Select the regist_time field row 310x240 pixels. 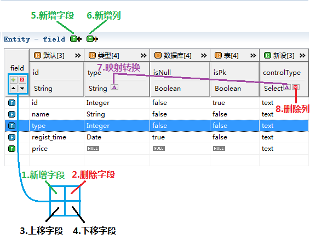click(x=157, y=137)
